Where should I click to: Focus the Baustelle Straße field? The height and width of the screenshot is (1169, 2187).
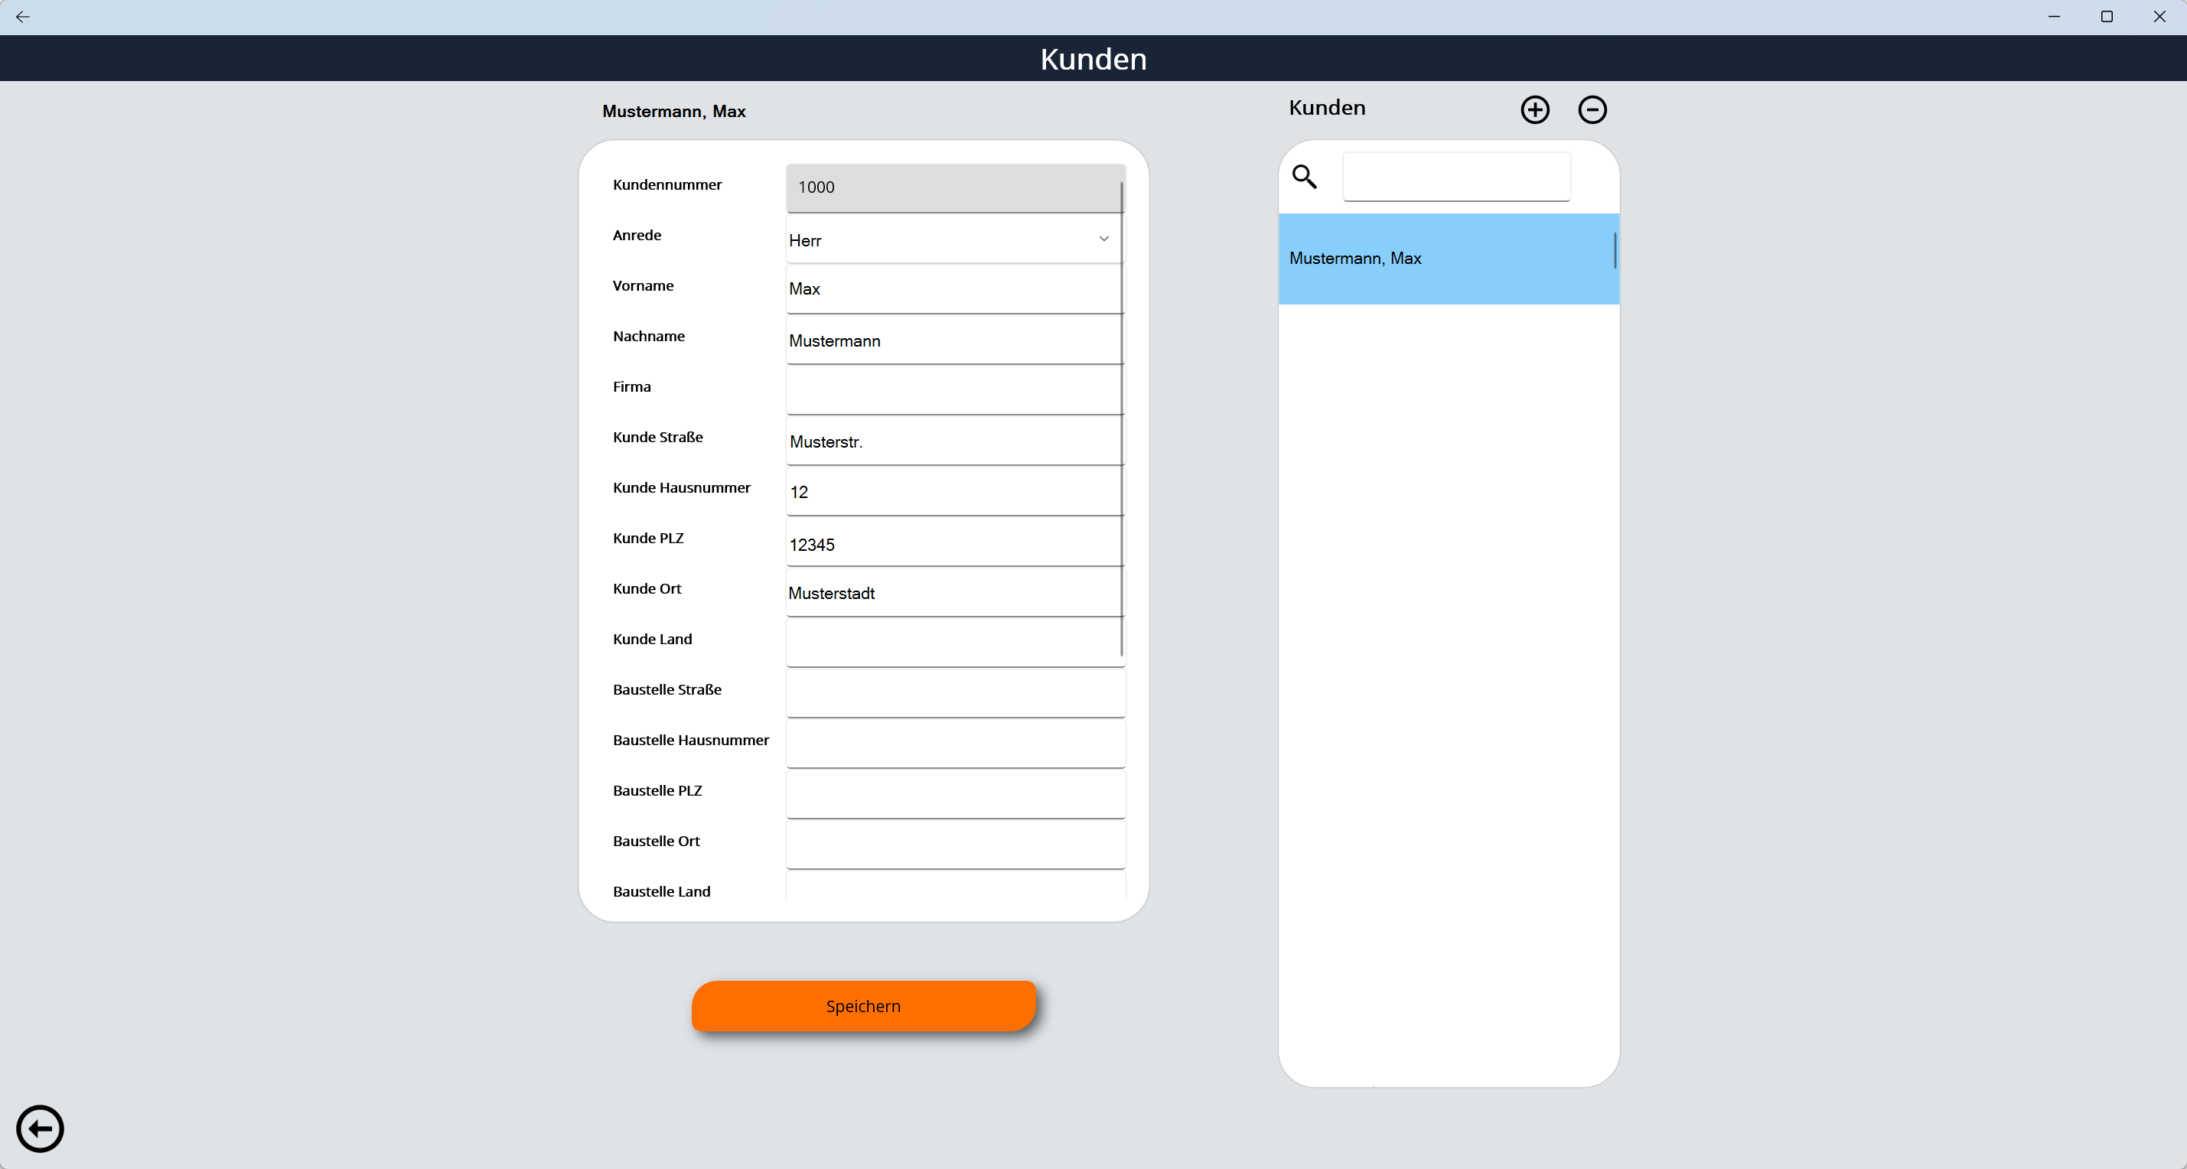point(953,694)
